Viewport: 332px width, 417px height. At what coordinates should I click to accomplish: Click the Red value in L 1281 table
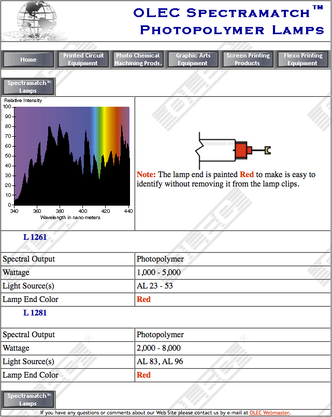coord(143,375)
